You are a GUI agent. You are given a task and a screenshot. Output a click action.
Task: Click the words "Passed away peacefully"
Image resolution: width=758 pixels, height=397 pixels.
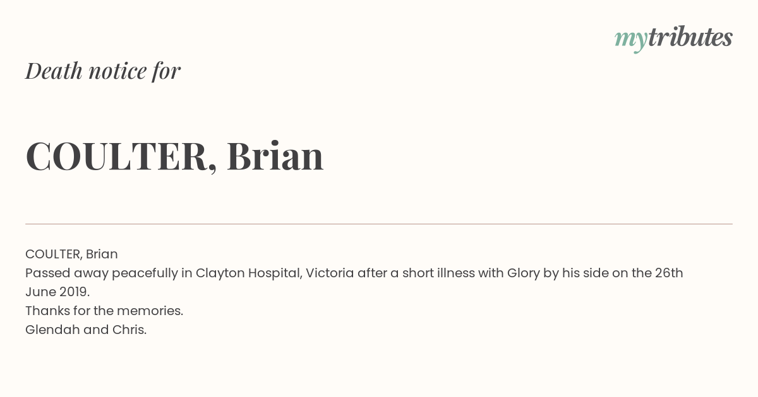[109, 273]
